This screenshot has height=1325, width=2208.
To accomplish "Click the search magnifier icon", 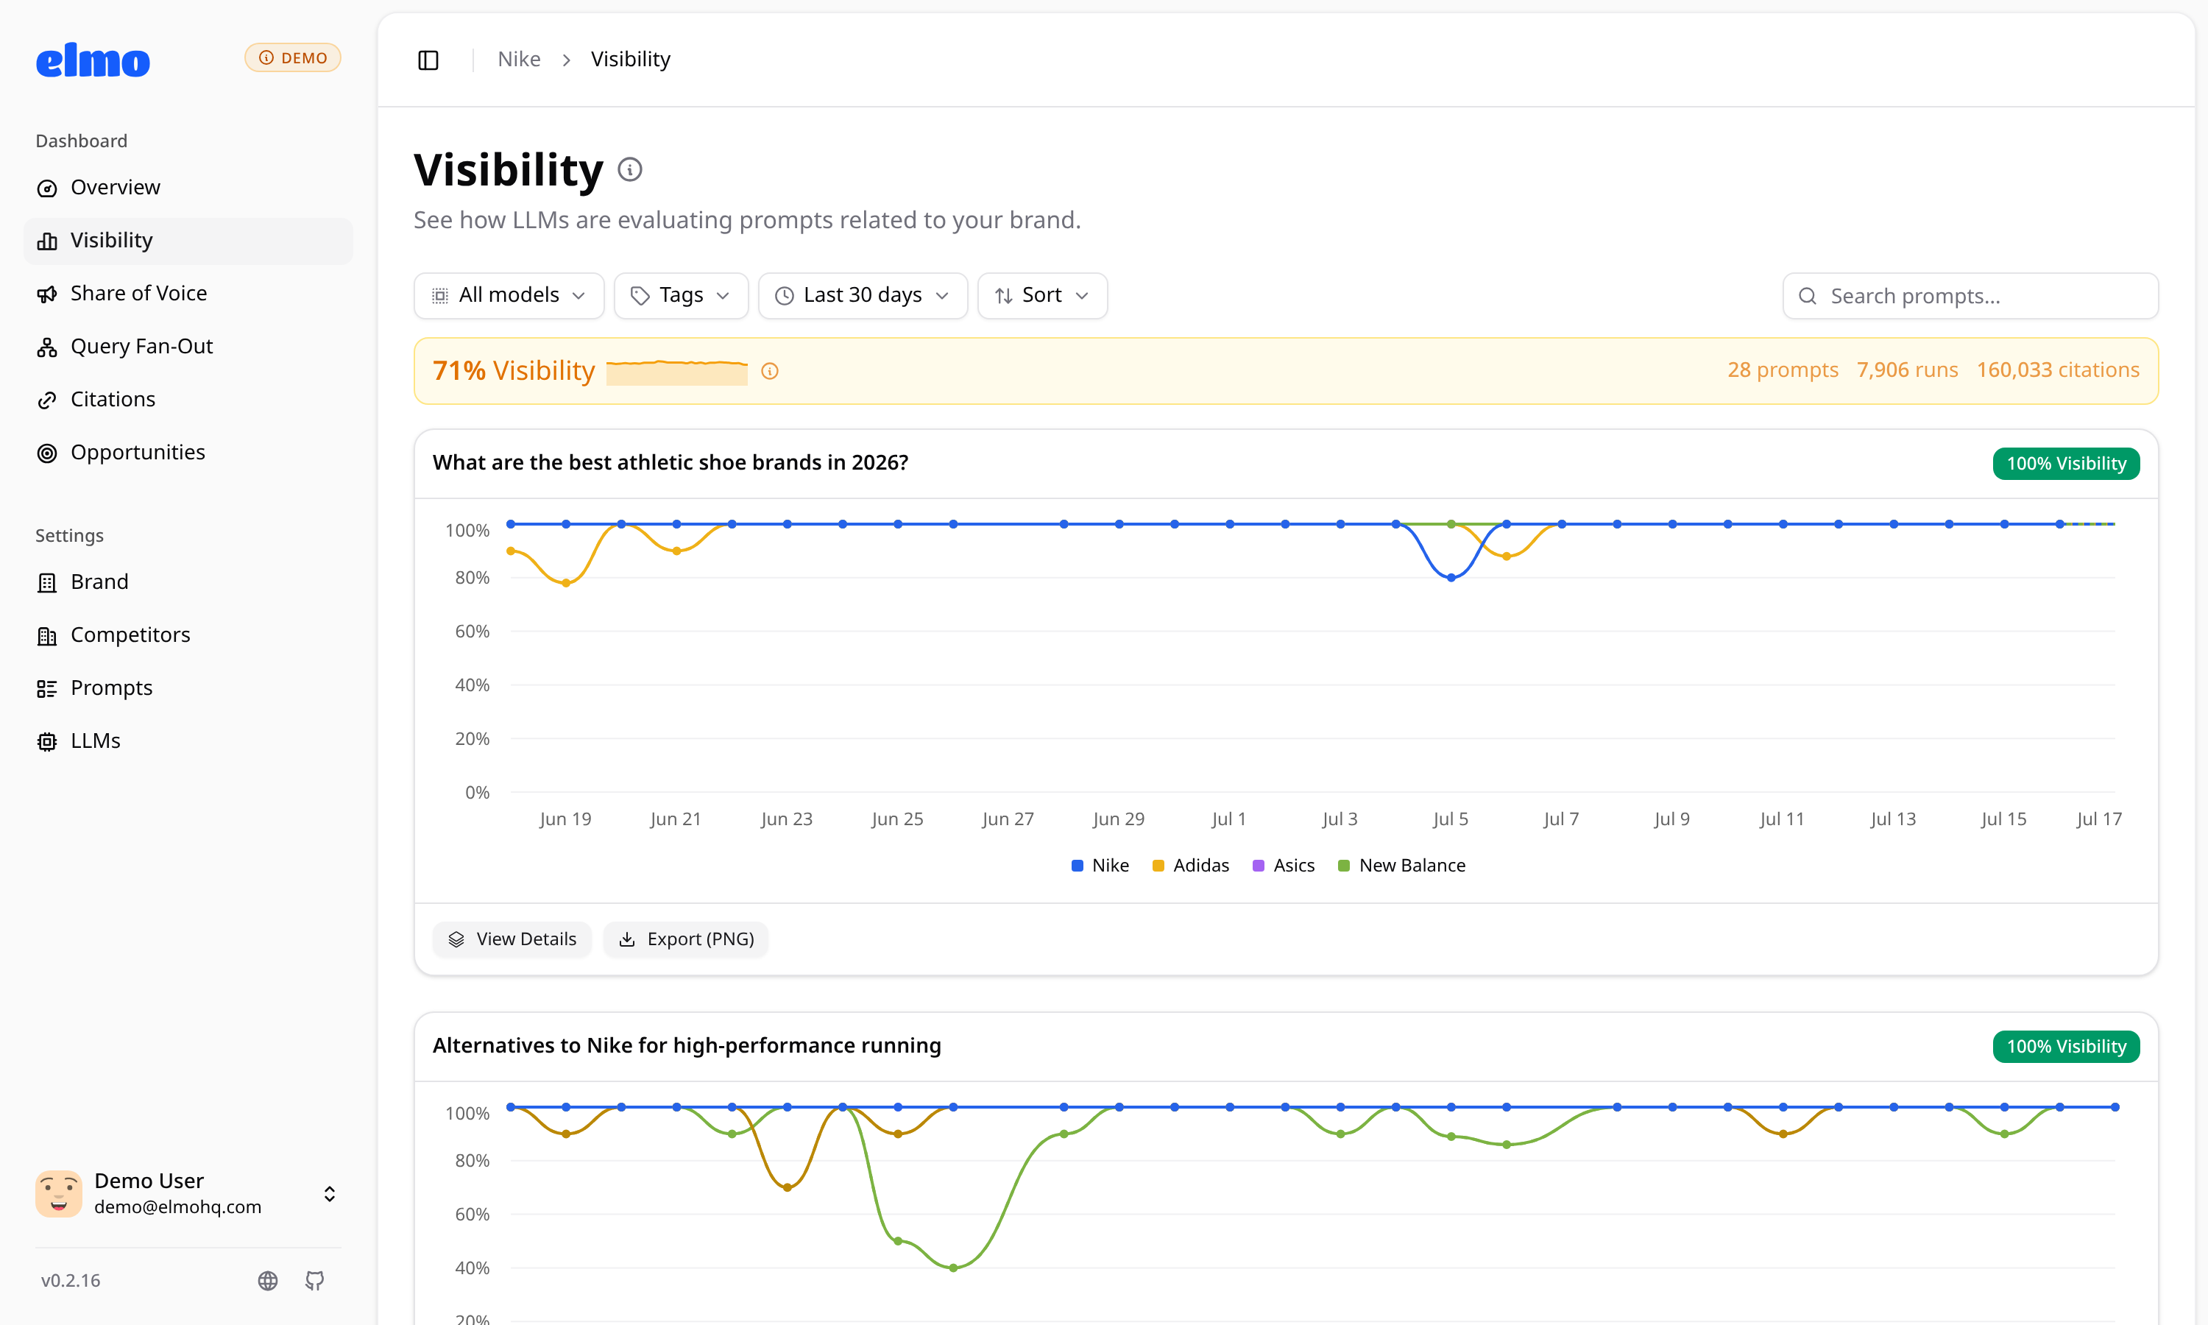I will [1808, 297].
